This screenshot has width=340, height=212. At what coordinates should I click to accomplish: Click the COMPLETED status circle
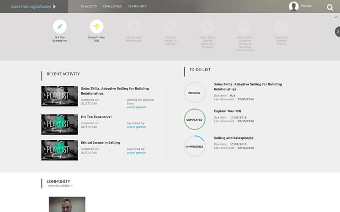195,119
